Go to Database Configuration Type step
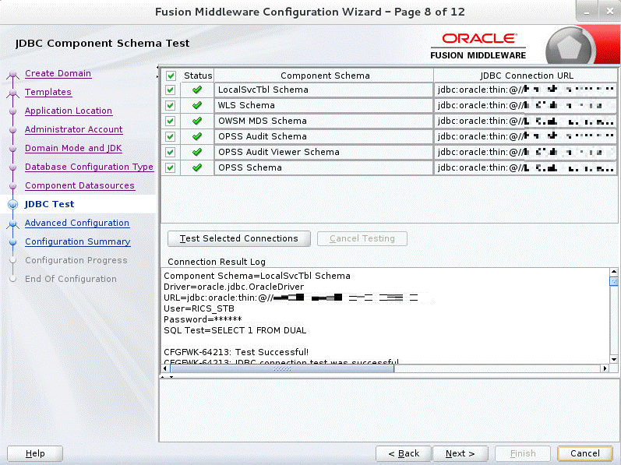 coord(89,167)
